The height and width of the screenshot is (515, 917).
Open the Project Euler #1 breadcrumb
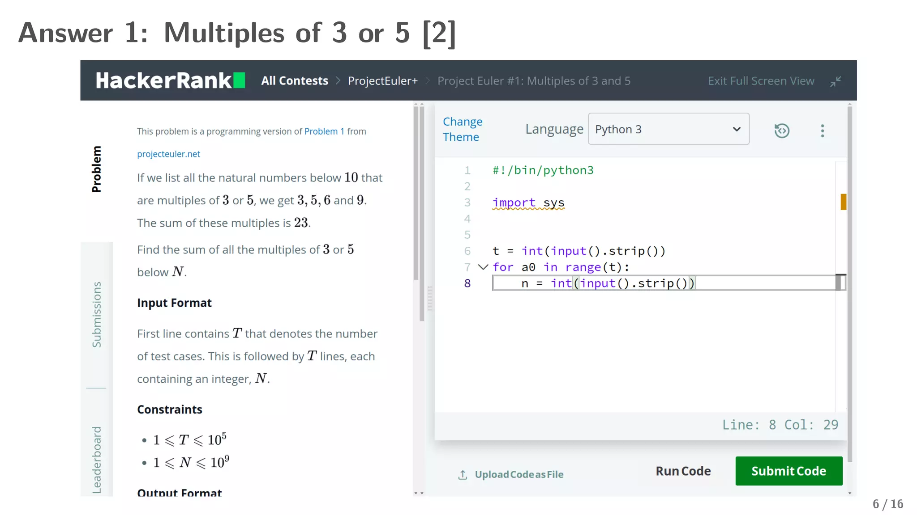tap(534, 81)
